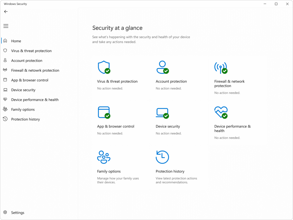This screenshot has height=220, width=293.
Task: Choose Device security in the sidebar
Action: 23,90
